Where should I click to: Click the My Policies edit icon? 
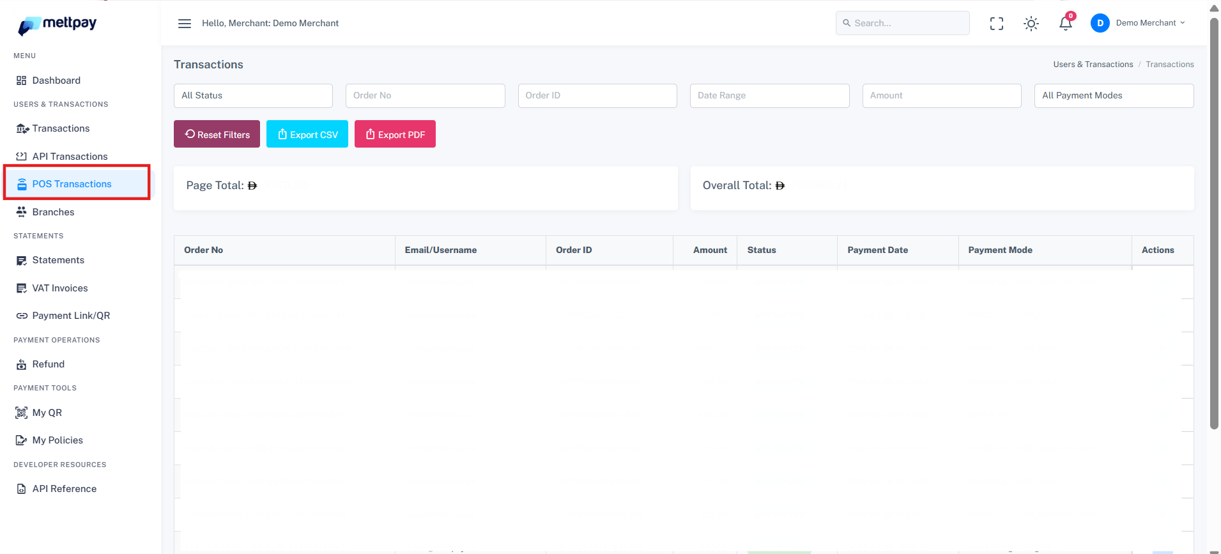pos(22,440)
